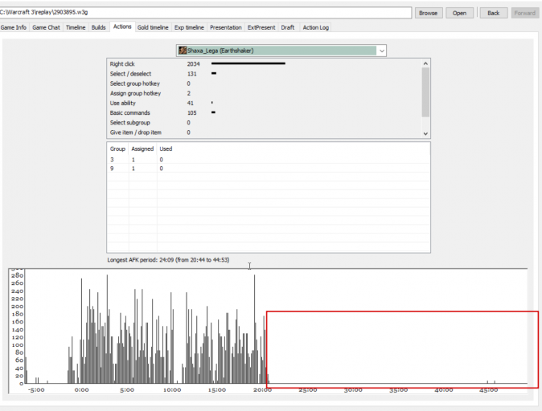Click the 41 use ability count
The height and width of the screenshot is (411, 542).
(190, 103)
